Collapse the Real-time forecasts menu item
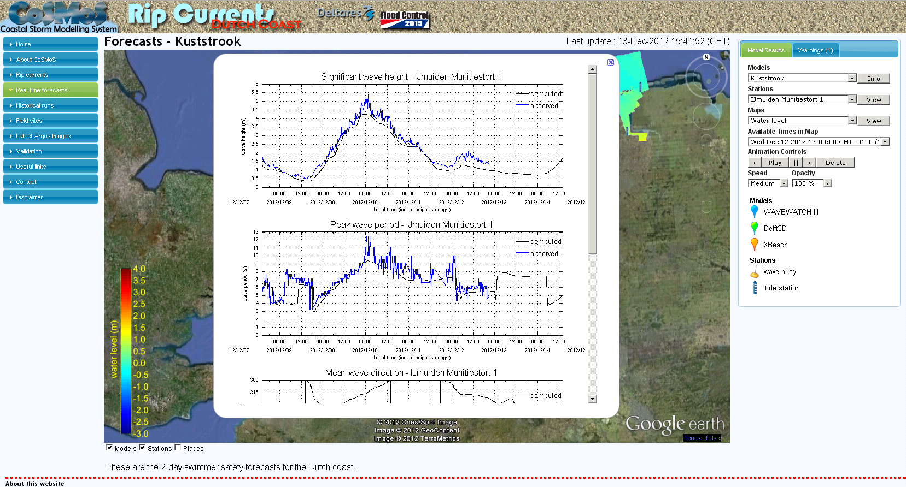906x487 pixels. pyautogui.click(x=50, y=90)
